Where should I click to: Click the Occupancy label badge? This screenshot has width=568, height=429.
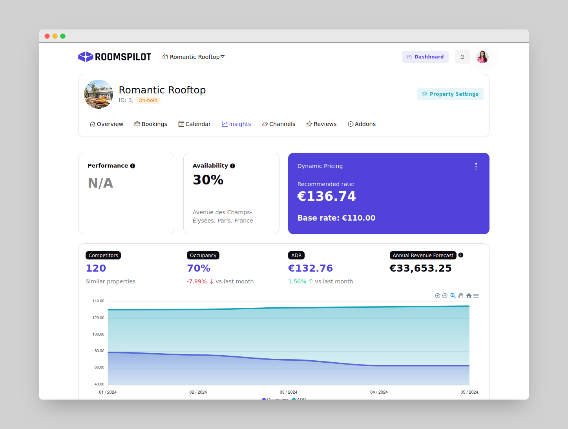coord(203,256)
